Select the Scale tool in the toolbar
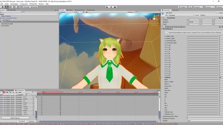Viewport: 223px width, 125px height. (x=10, y=7)
